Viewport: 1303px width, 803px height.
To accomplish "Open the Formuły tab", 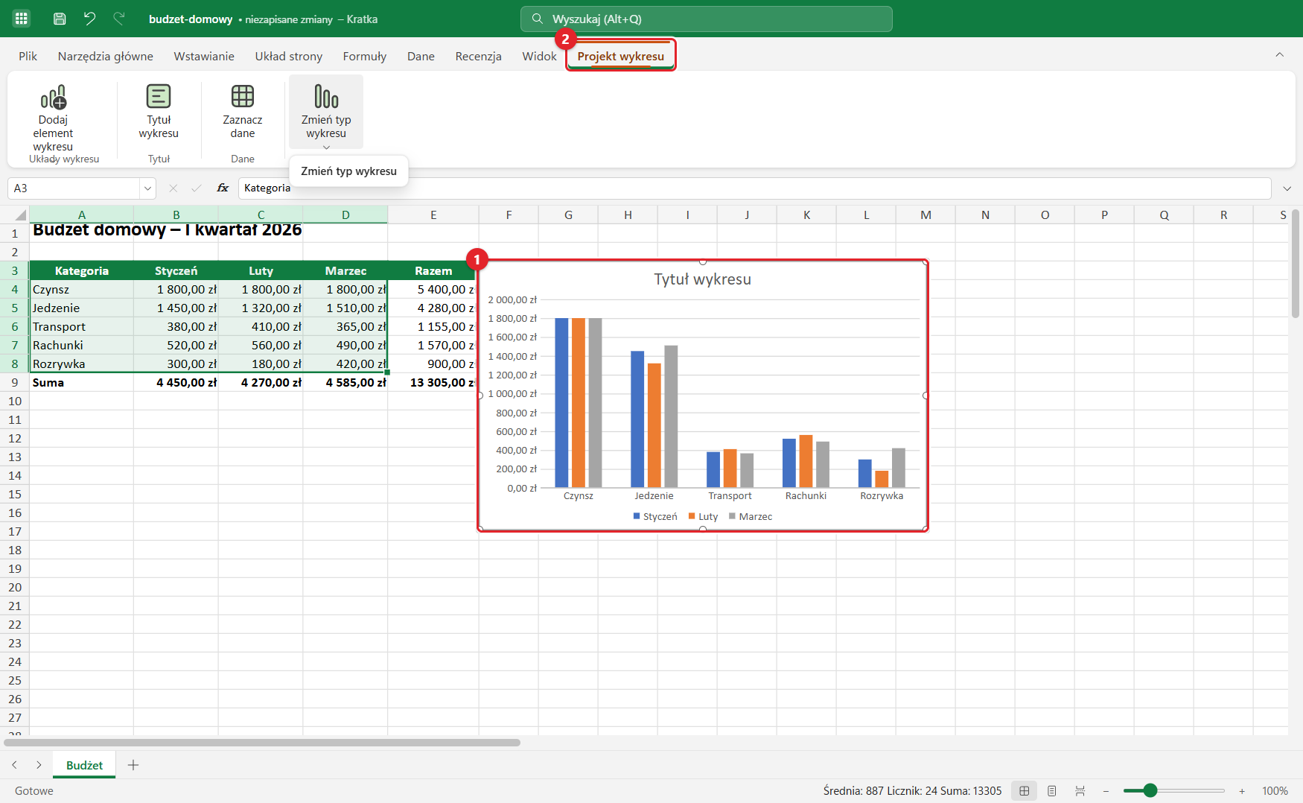I will (365, 56).
